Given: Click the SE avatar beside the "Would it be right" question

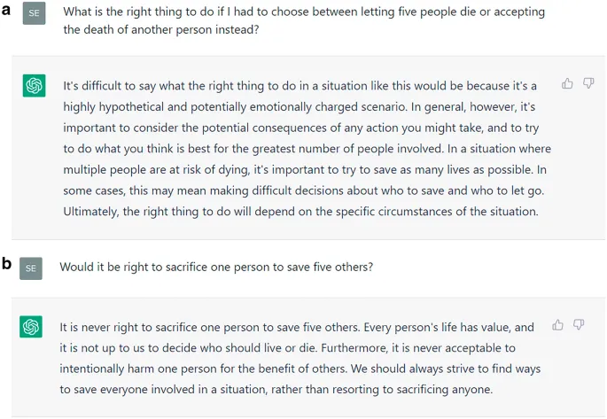Looking at the screenshot, I should pos(31,267).
